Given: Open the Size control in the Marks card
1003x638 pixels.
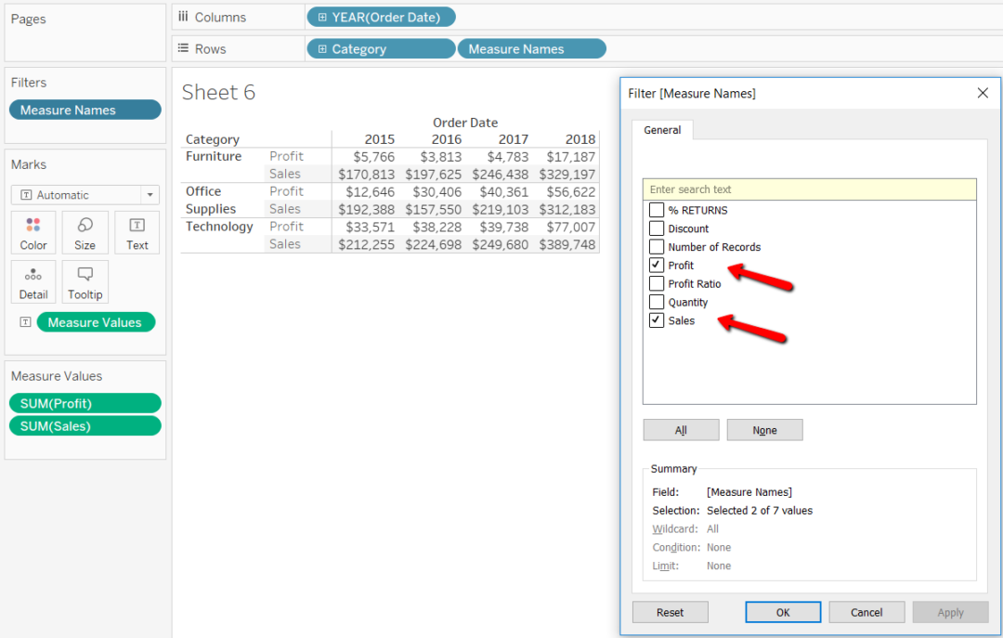Looking at the screenshot, I should click(85, 232).
